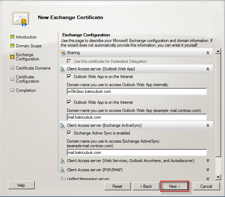Click the scrollbar up arrow
The height and width of the screenshot is (197, 225).
(218, 51)
